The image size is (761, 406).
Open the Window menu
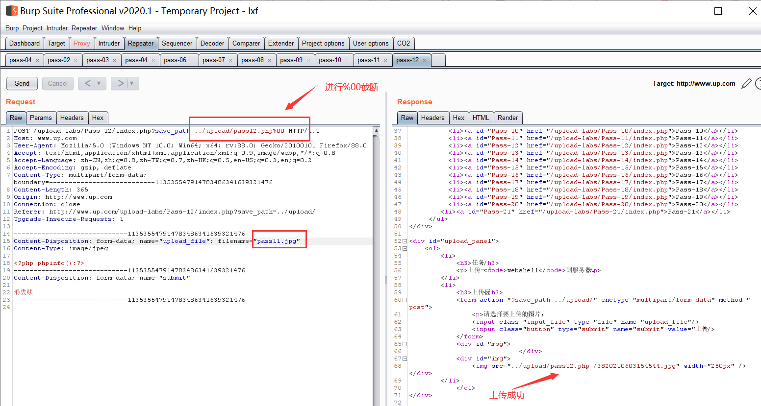[113, 28]
